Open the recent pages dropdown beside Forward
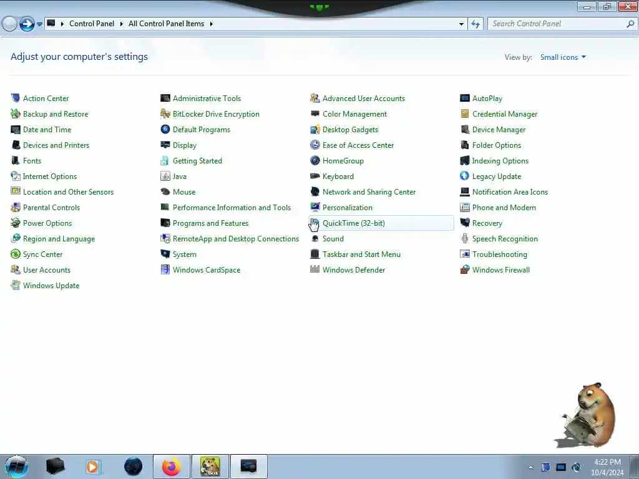Screen dimensions: 639x479 coord(39,24)
